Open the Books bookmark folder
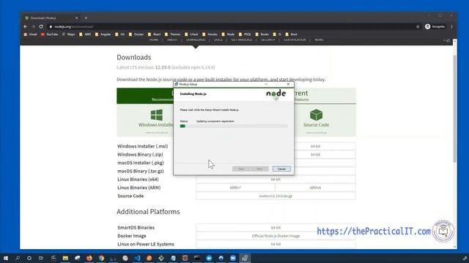This screenshot has width=469, height=263. [x=262, y=34]
